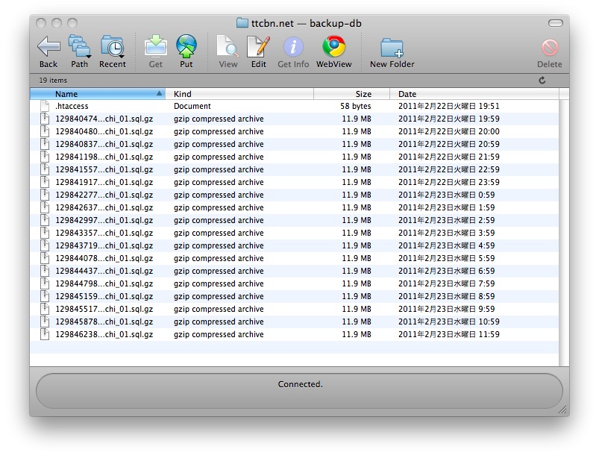
Task: Click the Get download icon
Action: tap(155, 47)
